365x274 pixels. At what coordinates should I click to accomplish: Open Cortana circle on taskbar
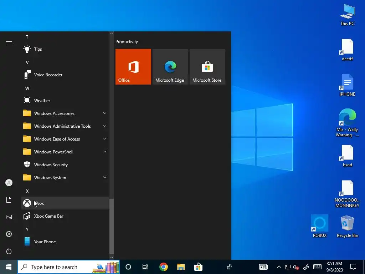tap(128, 267)
